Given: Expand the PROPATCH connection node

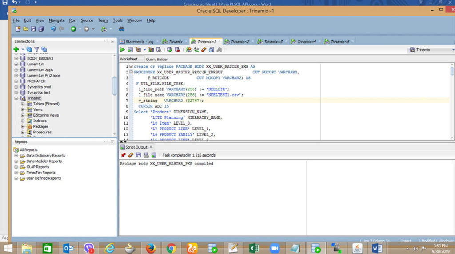Looking at the screenshot, I should tap(16, 81).
